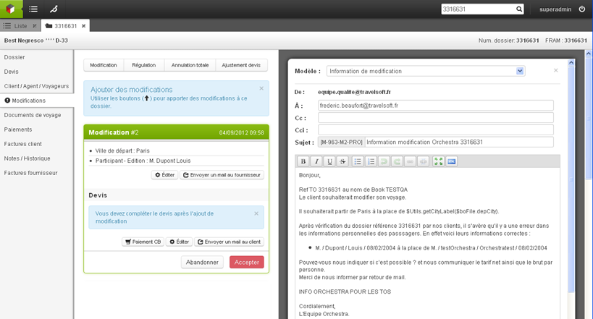Image resolution: width=593 pixels, height=319 pixels.
Task: Click the Bold formatting icon
Action: coord(303,161)
